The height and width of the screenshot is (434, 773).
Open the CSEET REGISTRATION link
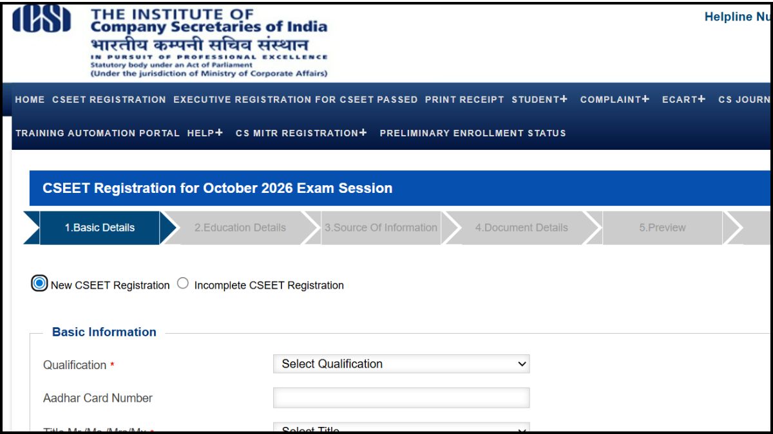[109, 100]
